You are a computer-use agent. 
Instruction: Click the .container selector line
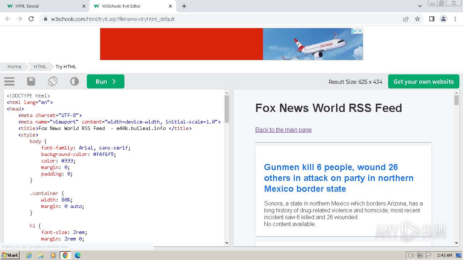[x=47, y=193]
